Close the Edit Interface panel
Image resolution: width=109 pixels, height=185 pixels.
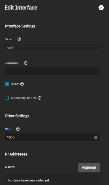[101, 8]
